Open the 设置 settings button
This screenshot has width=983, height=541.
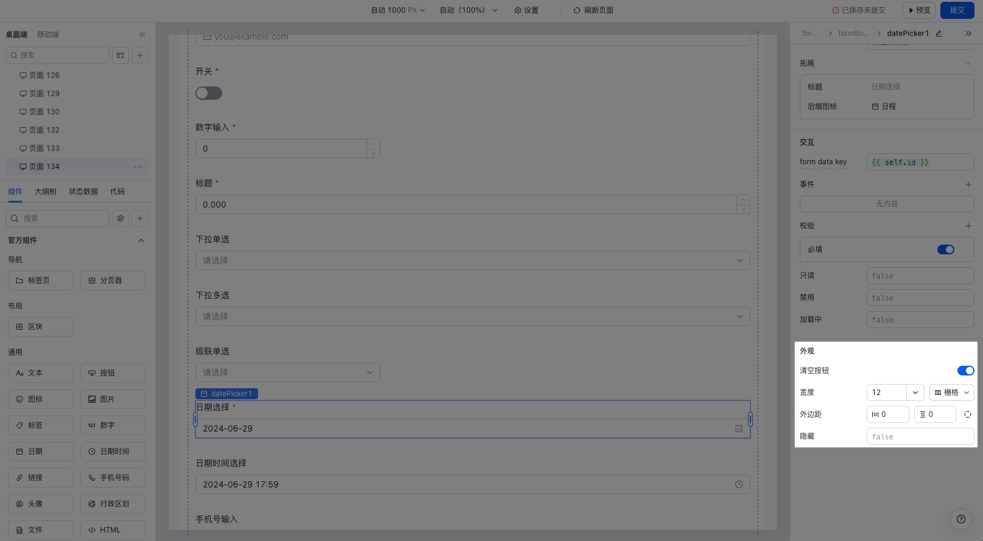(526, 10)
